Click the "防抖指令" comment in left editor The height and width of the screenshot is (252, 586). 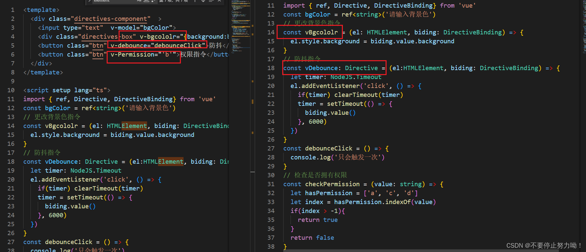point(42,153)
